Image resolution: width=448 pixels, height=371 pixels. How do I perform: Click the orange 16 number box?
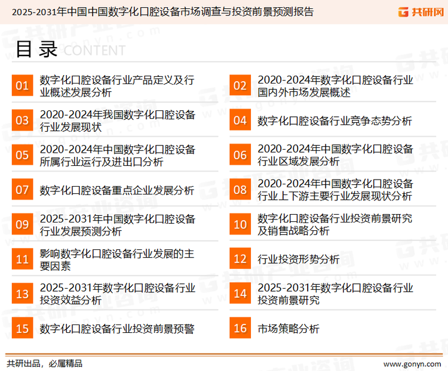click(240, 328)
